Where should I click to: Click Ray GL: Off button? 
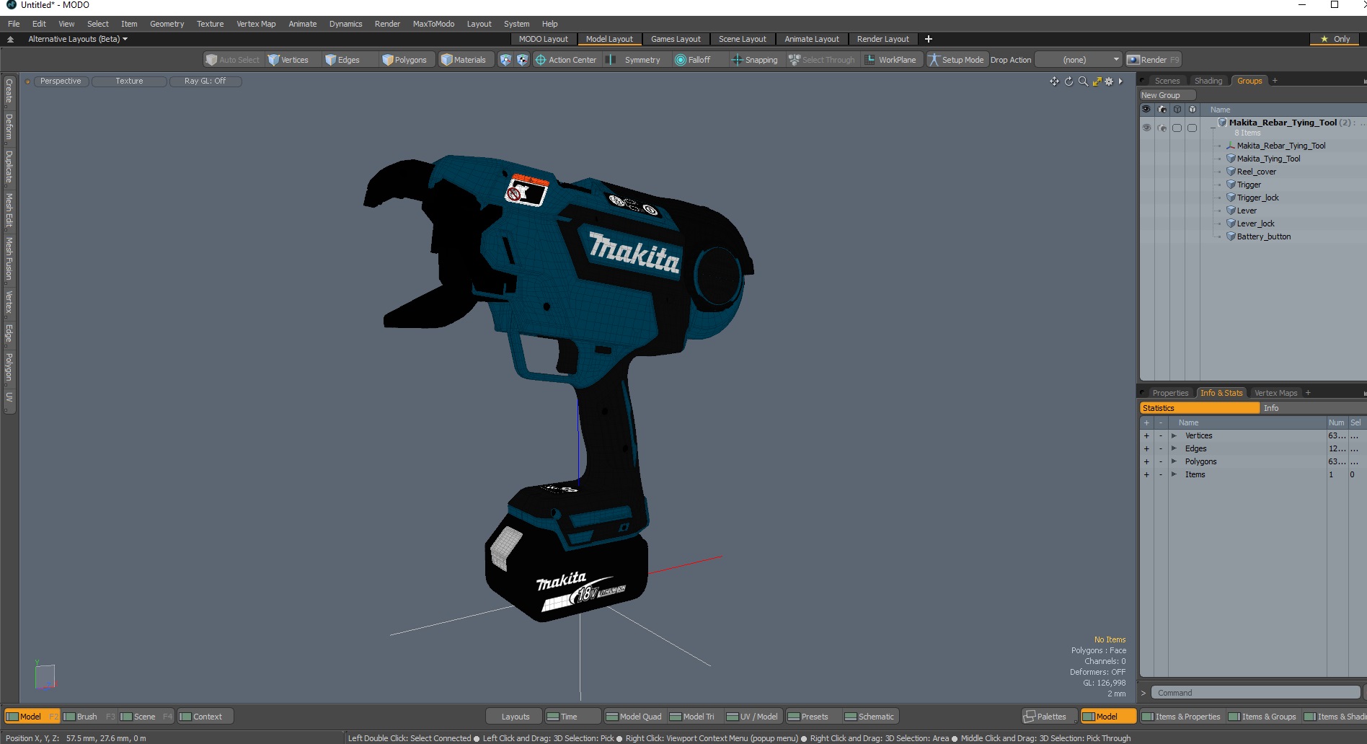[205, 81]
